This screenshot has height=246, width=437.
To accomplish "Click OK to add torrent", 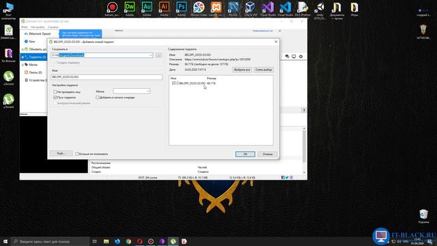I will [x=245, y=154].
